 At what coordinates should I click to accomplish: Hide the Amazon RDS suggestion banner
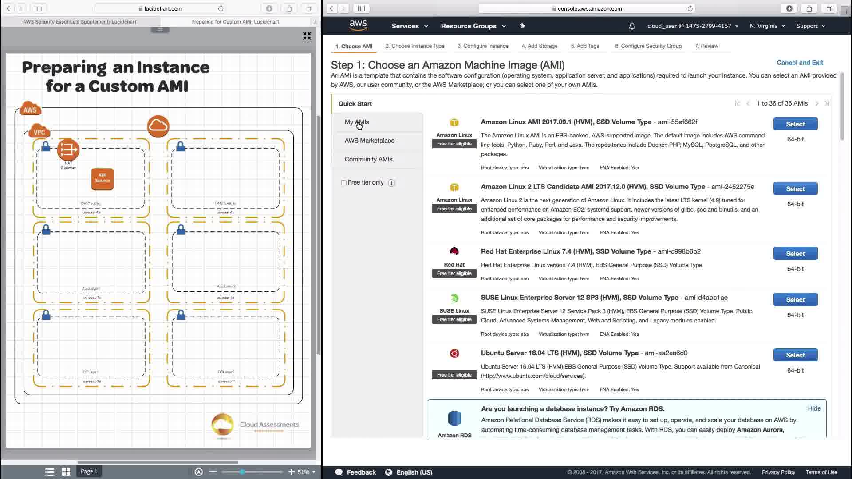[x=814, y=408]
